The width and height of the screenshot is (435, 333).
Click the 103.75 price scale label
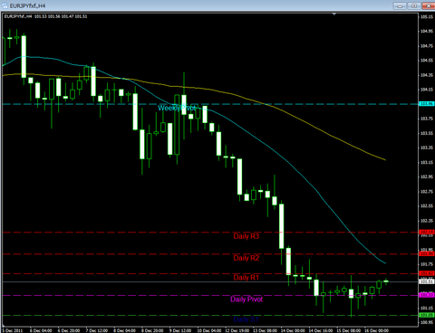click(427, 119)
